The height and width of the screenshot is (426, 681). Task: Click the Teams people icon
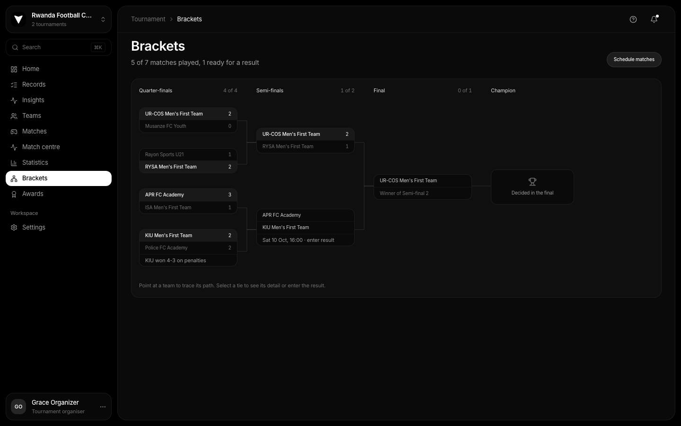14,116
